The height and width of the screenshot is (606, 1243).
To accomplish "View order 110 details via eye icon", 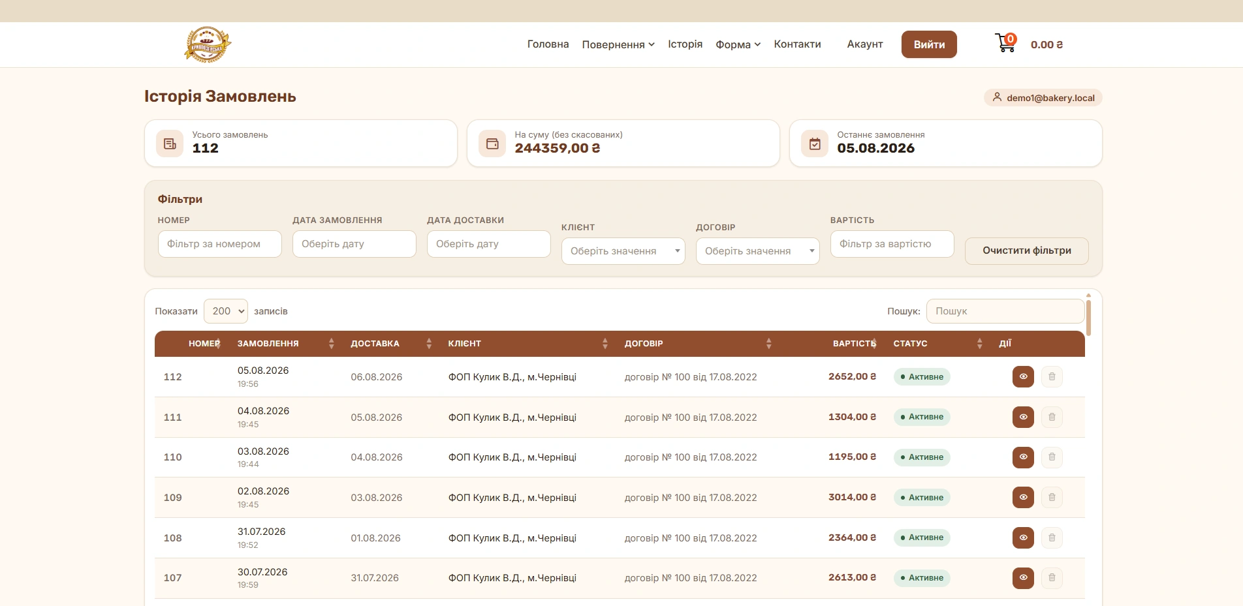I will pos(1023,457).
